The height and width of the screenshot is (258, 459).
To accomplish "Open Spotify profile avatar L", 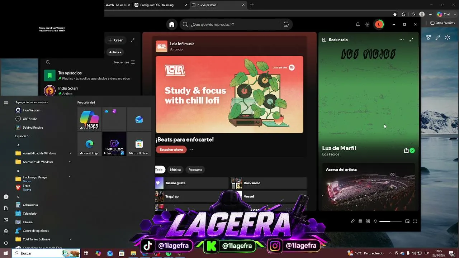I will pos(379,24).
